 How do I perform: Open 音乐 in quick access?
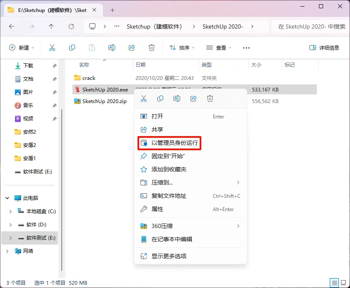coord(28,105)
